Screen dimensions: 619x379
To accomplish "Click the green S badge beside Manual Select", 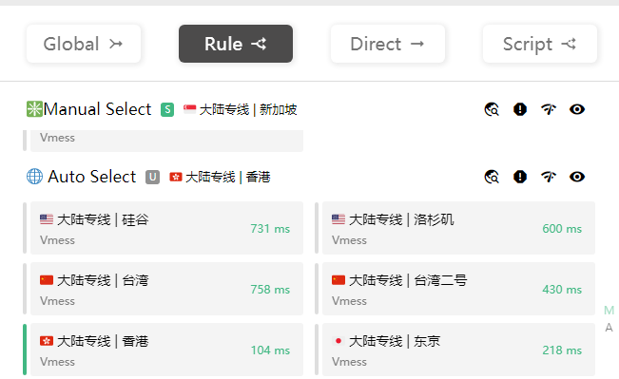I will (x=167, y=109).
